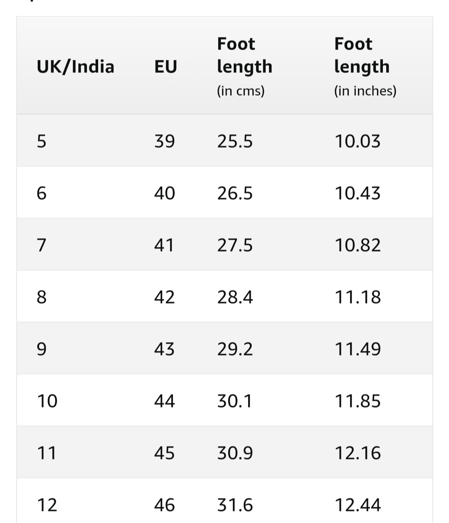Screen dimensions: 449x523
Task: Select UK size 9 row
Action: point(224,348)
